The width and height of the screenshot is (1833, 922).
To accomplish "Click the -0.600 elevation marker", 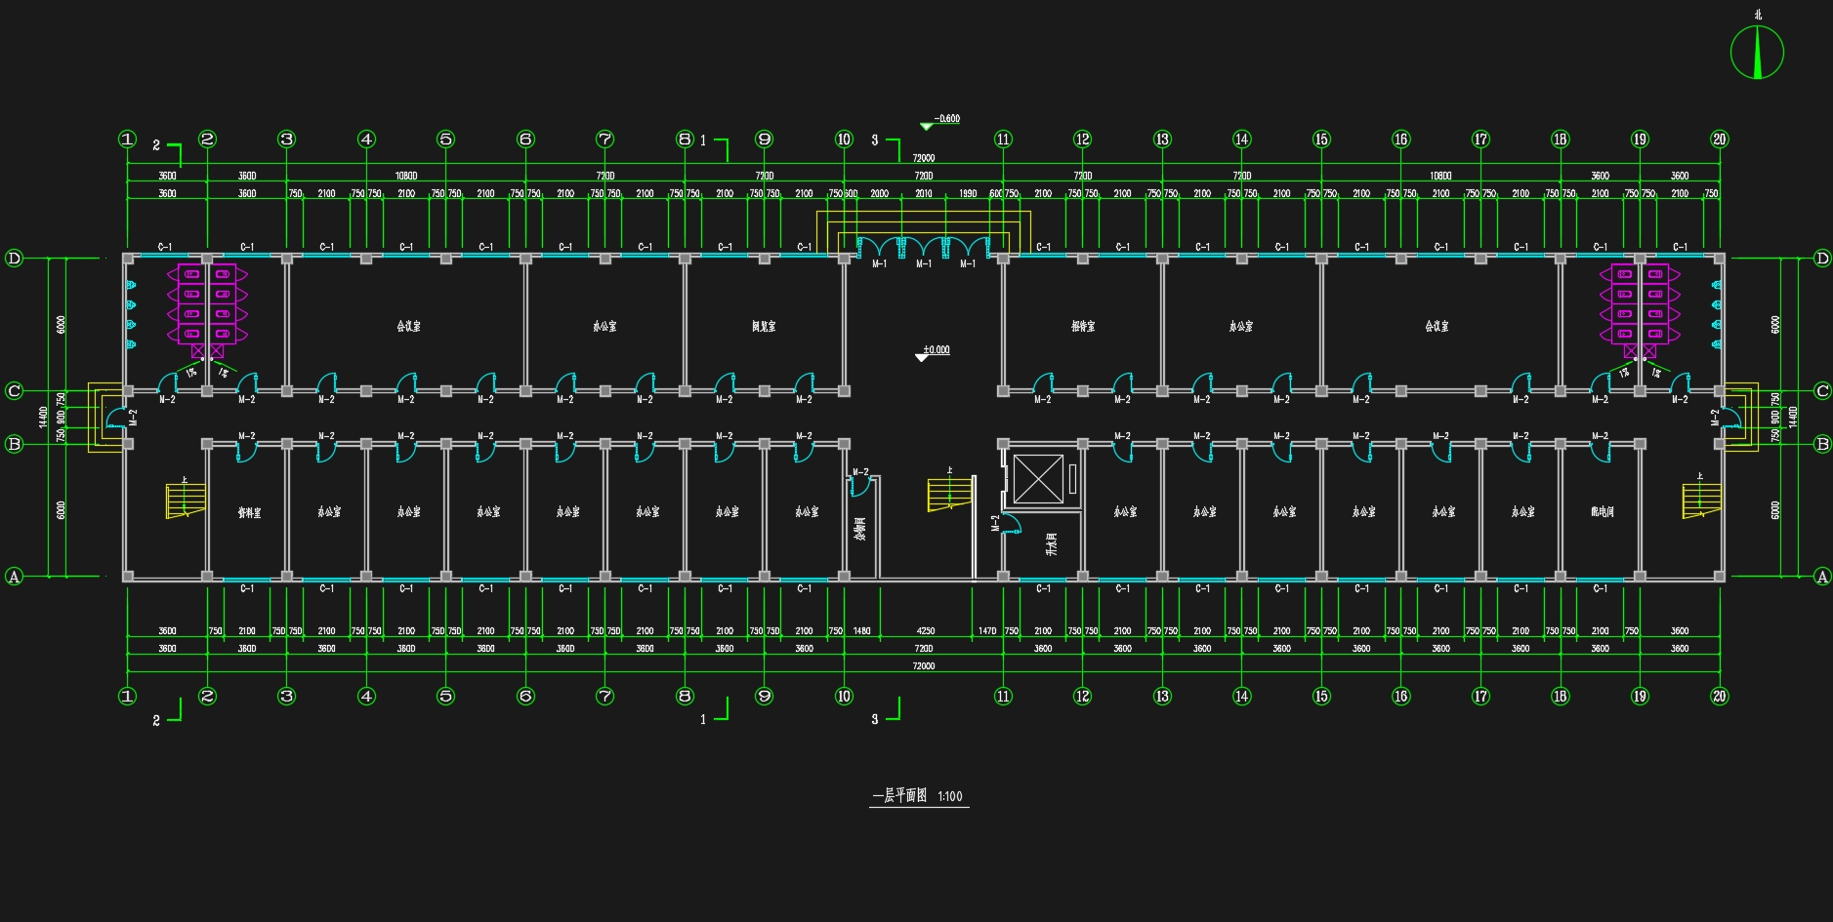I will pos(940,121).
